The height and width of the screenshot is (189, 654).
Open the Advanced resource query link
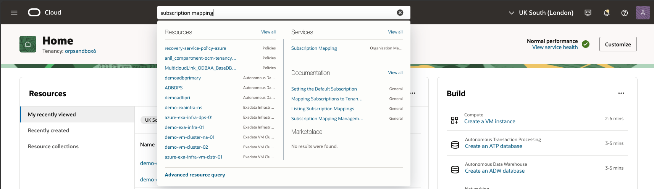click(195, 175)
